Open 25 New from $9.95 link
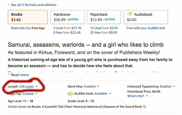The width and height of the screenshot is (182, 115). [x=104, y=33]
